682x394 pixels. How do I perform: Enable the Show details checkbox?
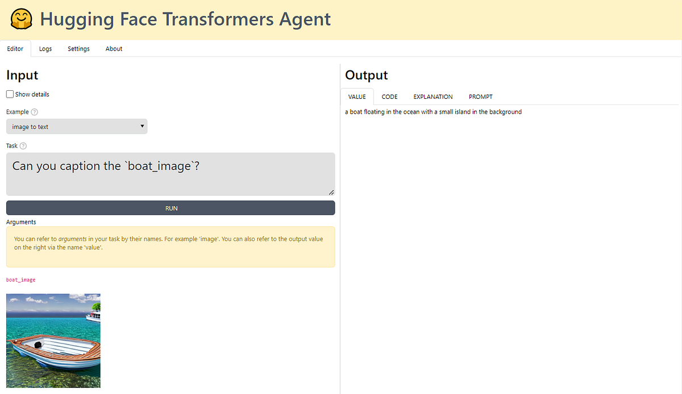click(x=9, y=94)
